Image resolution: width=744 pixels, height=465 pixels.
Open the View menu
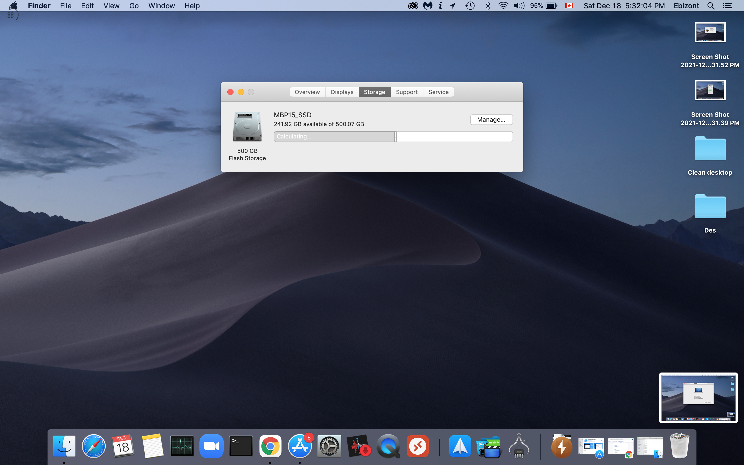coord(111,5)
